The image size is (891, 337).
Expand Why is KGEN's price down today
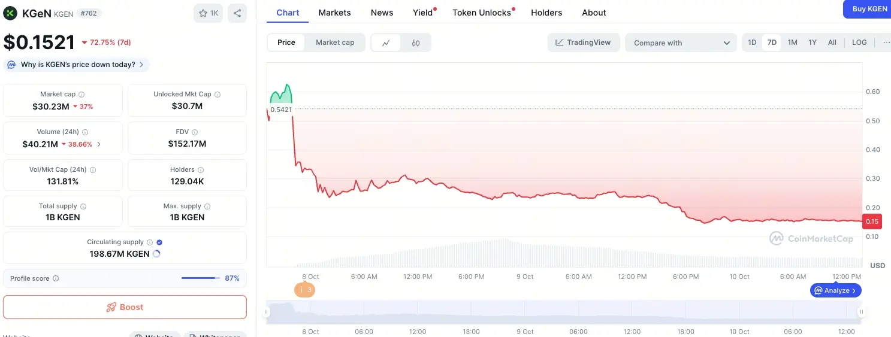[x=77, y=65]
